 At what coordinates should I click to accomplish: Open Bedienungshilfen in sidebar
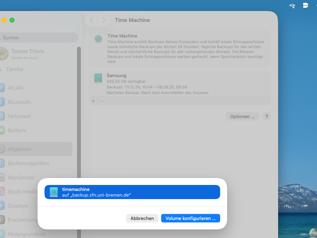28,163
